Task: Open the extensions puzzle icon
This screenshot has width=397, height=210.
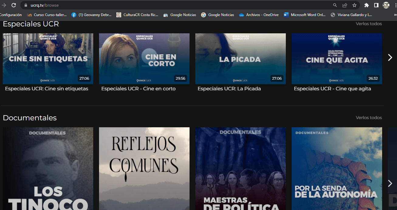Action: tap(367, 5)
